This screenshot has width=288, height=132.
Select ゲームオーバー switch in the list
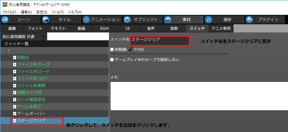(x=54, y=114)
